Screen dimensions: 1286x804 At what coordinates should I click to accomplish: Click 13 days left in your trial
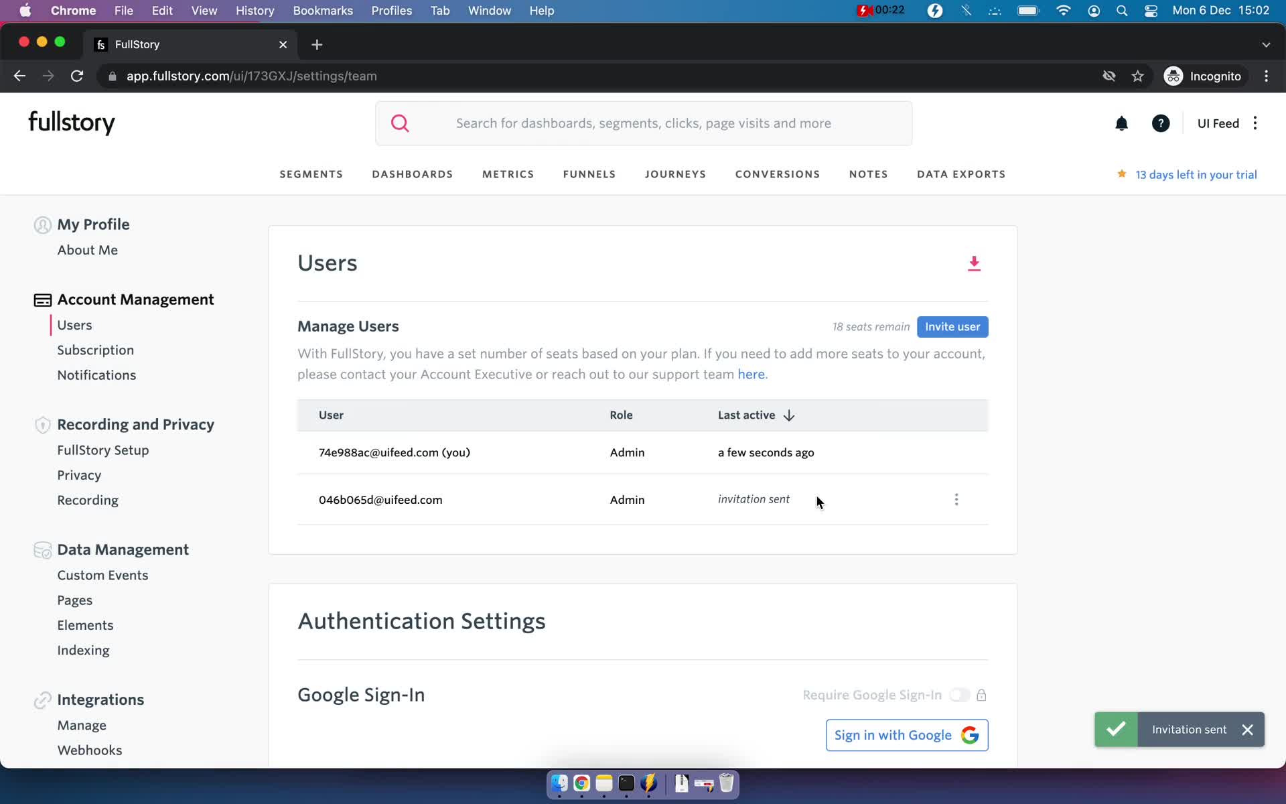[1196, 175]
